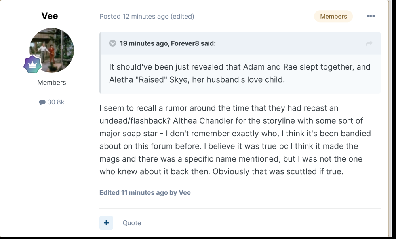Add post to multiquote with plus button
The width and height of the screenshot is (396, 239).
[106, 223]
